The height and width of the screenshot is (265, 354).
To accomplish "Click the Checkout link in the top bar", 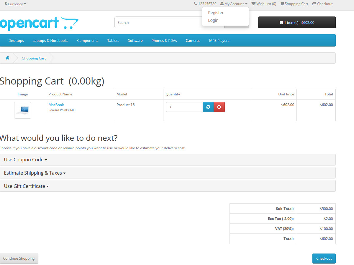I will pos(322,4).
